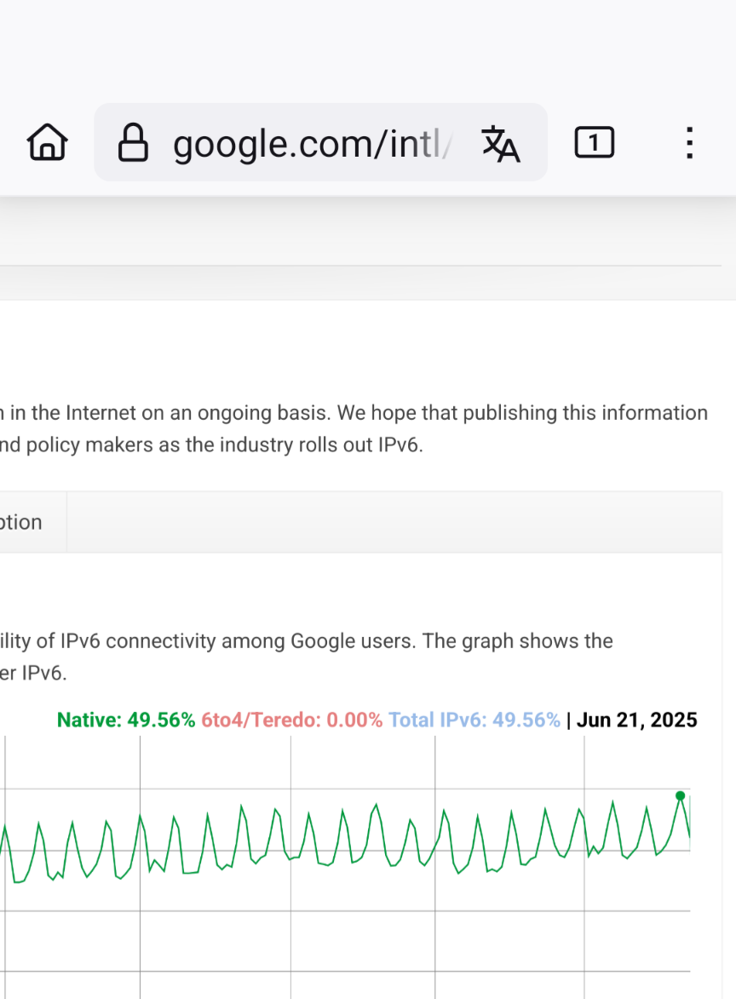
Task: Click the red 6to4/Teredo 0.00% legend label
Action: 292,720
